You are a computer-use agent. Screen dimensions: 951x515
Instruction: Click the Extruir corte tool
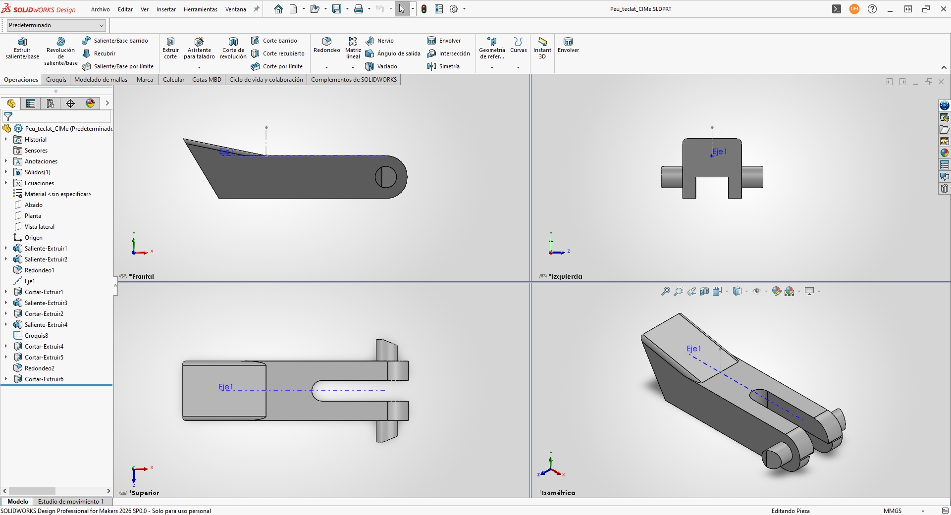pyautogui.click(x=170, y=48)
